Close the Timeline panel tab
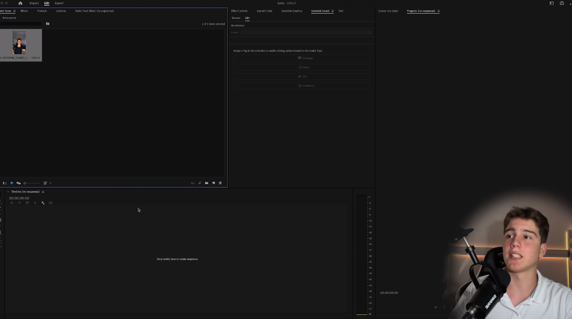Screen dimensions: 572x319 8,192
